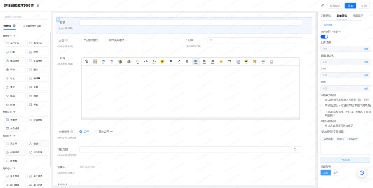Add 单行文本 component

coord(15,43)
